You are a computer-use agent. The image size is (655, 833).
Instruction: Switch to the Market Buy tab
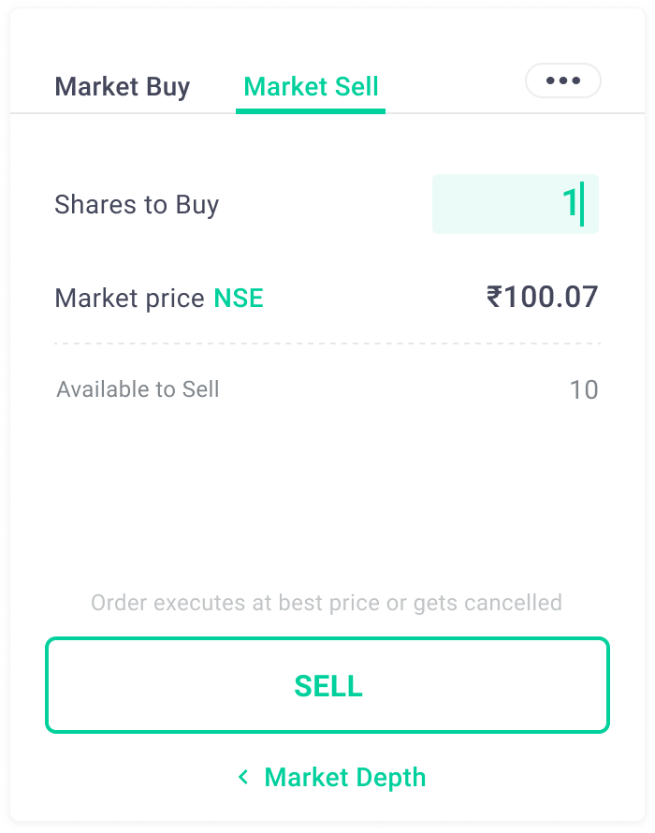coord(123,86)
